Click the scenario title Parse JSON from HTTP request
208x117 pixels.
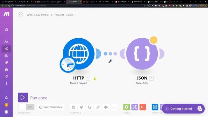tap(50, 15)
